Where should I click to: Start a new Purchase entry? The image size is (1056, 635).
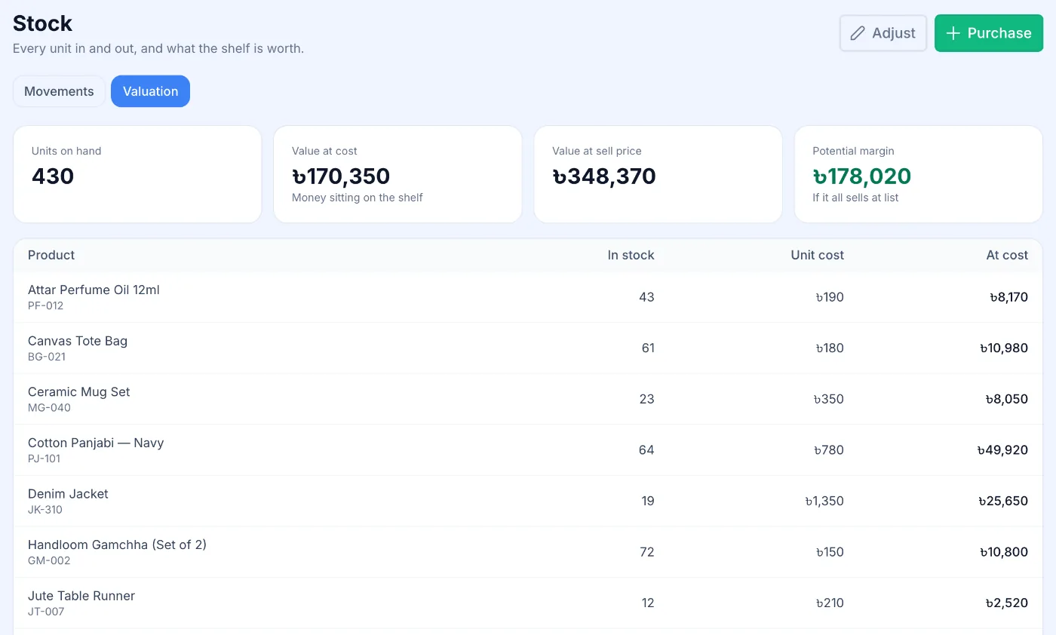(x=989, y=33)
